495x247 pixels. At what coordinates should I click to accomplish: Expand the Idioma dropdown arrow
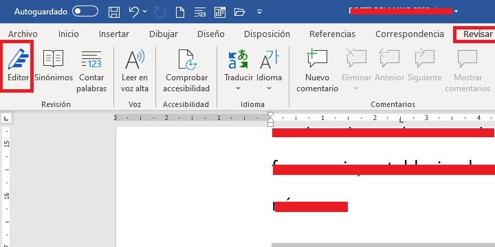[269, 89]
